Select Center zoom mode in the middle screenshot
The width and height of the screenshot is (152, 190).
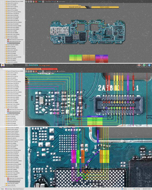(52, 71)
